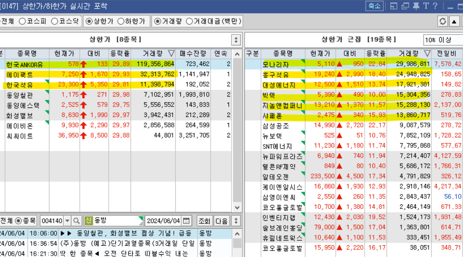Select 뉴파워프라즈 in the near-limit list
463x257 pixels.
[282, 156]
